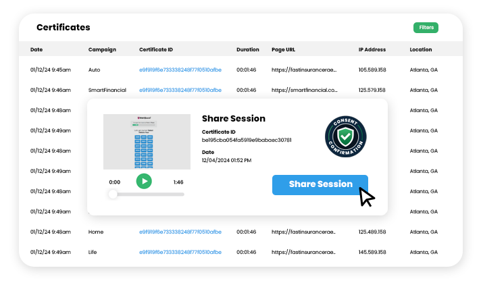This screenshot has height=287, width=481.
Task: Click the Consent Confirmation badge
Action: point(345,136)
